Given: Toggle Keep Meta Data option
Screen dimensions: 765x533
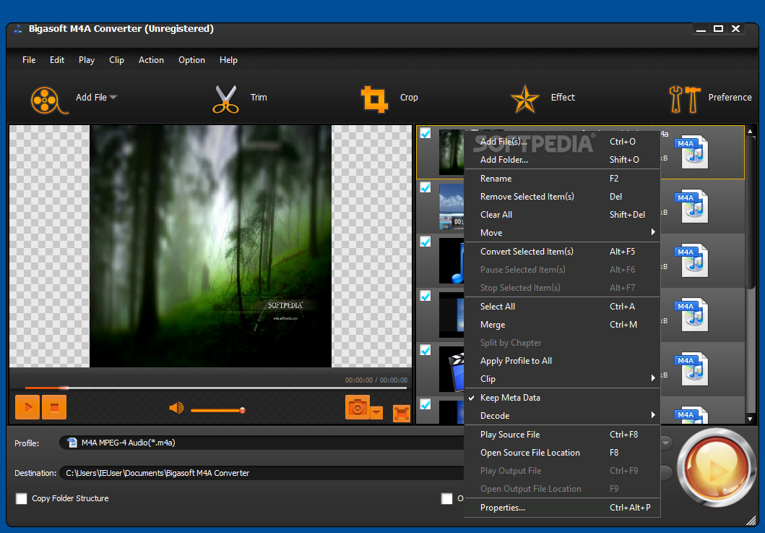Looking at the screenshot, I should click(x=562, y=398).
